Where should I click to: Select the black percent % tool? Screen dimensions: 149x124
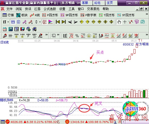pos(77,36)
